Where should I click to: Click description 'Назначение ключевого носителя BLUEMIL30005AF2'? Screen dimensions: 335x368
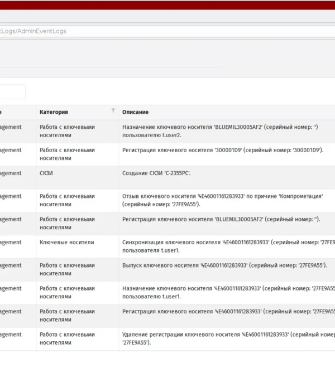tap(220, 131)
